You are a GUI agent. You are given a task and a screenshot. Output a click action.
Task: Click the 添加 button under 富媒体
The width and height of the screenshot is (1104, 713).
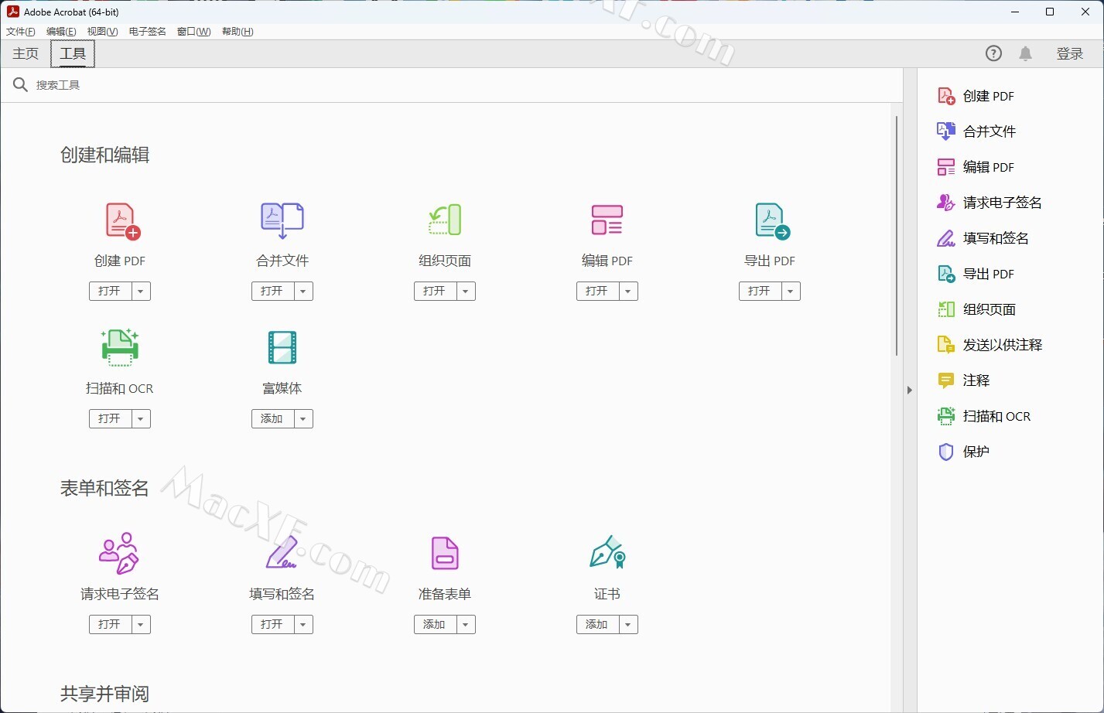point(272,419)
